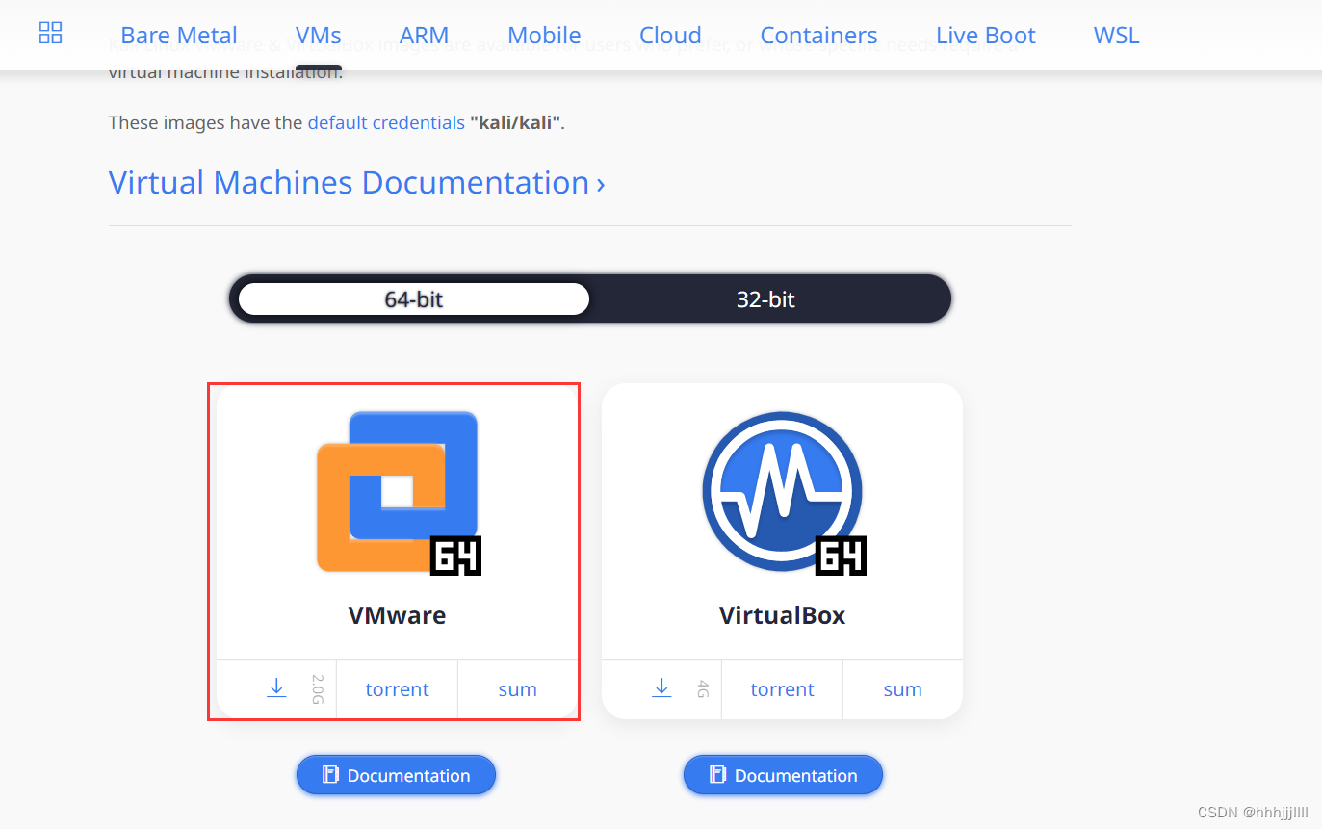Open Virtual Machines Documentation link

point(356,182)
